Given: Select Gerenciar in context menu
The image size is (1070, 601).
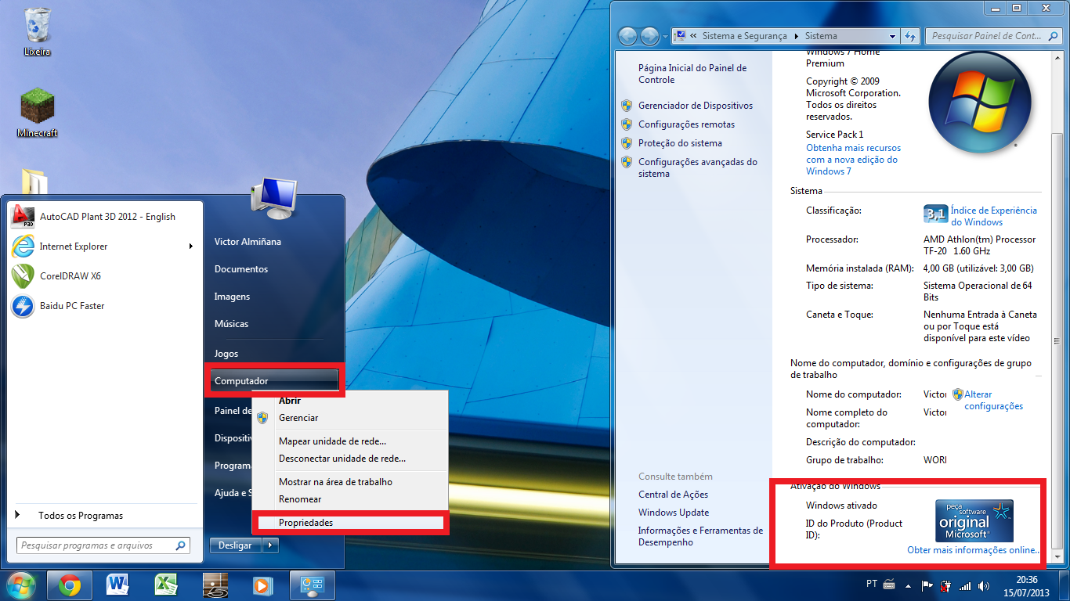Looking at the screenshot, I should pos(349,418).
